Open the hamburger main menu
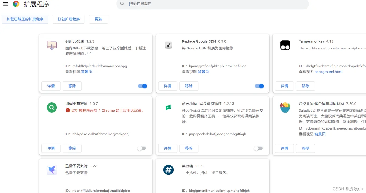Image resolution: width=366 pixels, height=193 pixels. click(5, 4)
